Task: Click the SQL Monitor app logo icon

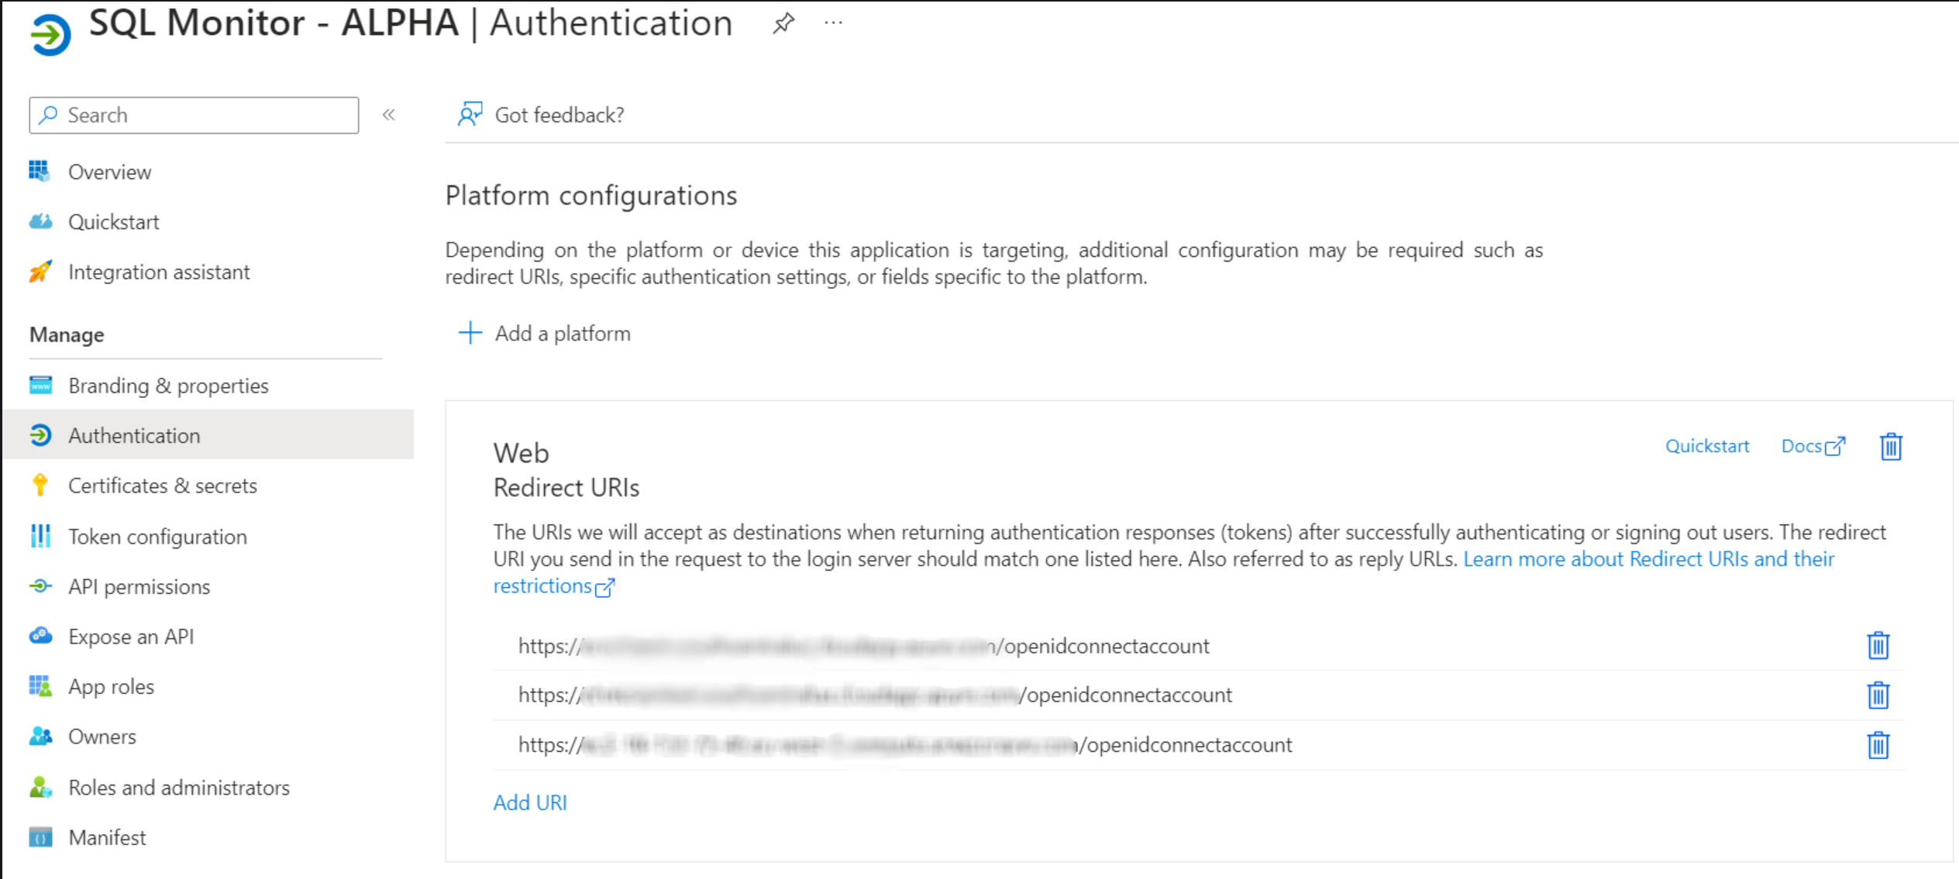Action: pyautogui.click(x=50, y=34)
